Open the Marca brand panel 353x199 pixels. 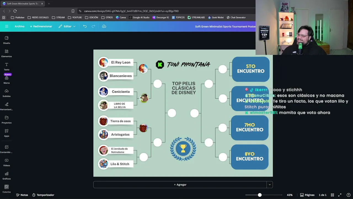tap(7, 80)
